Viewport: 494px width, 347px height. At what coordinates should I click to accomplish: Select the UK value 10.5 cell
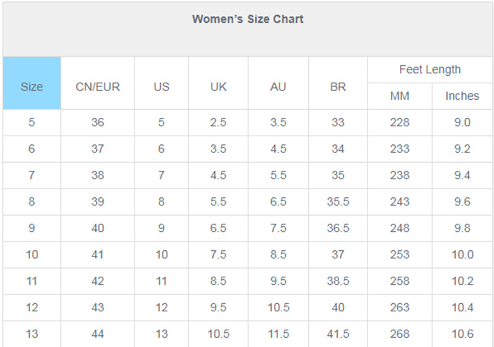point(219,334)
